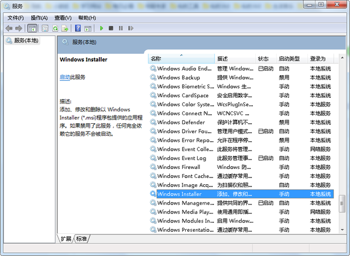
Task: Open the 查看(V) menu
Action: point(63,18)
